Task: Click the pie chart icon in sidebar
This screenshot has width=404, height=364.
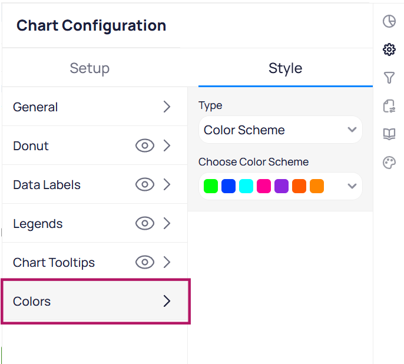Action: pyautogui.click(x=389, y=22)
